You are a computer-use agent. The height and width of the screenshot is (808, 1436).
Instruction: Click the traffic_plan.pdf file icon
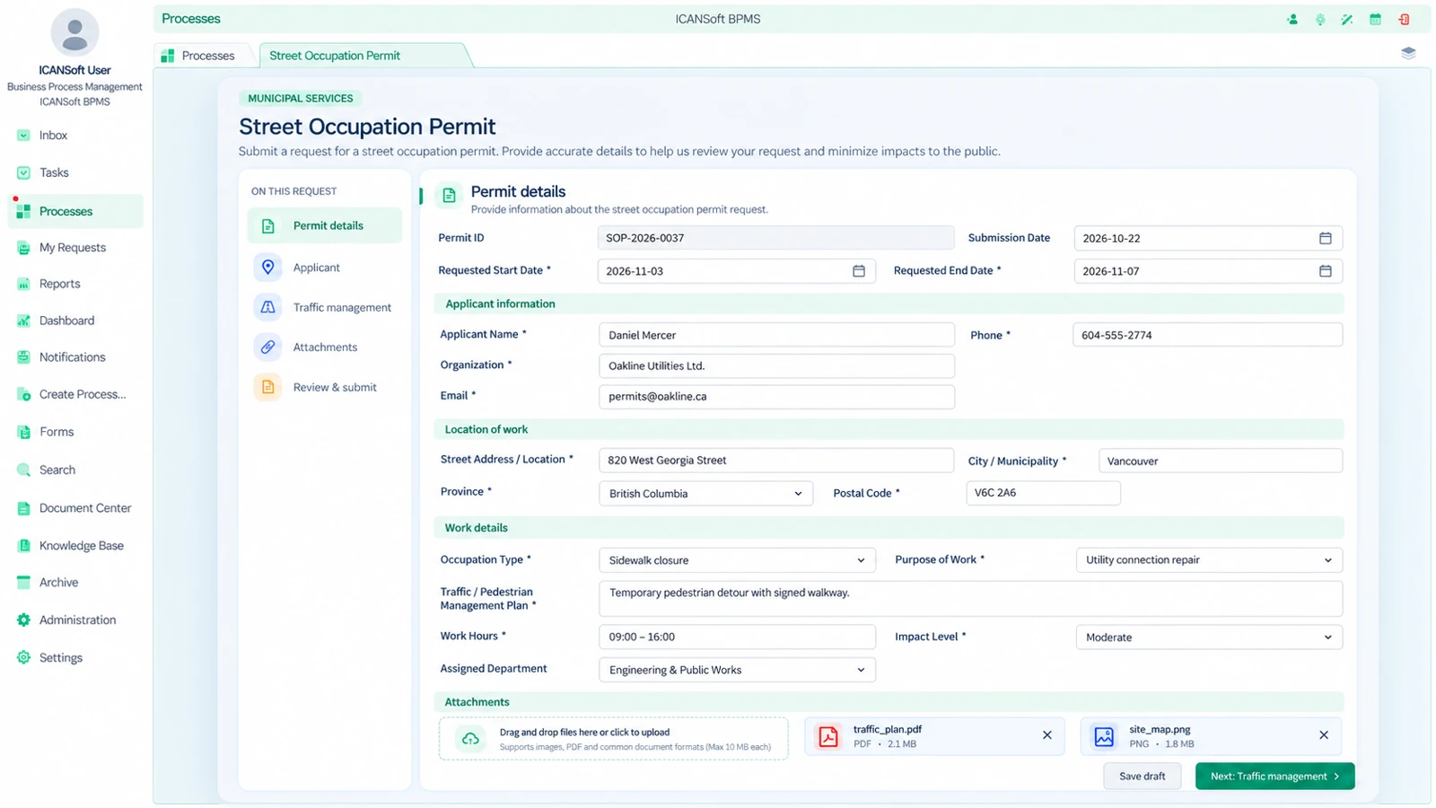point(828,737)
